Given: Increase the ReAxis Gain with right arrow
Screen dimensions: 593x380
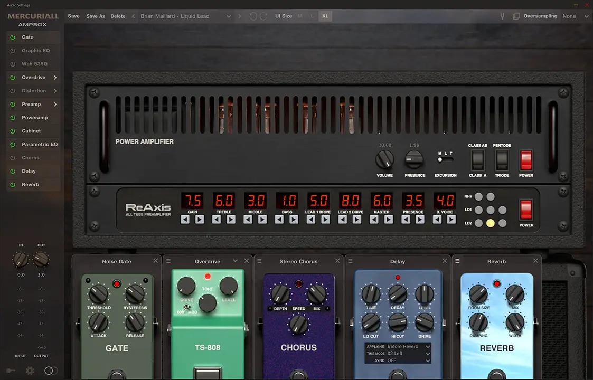Looking at the screenshot, I should 200,220.
